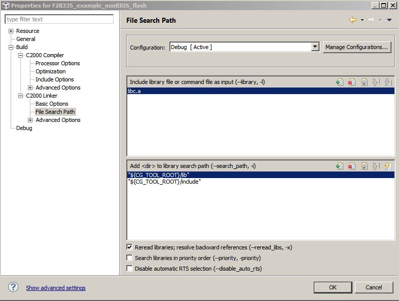Click the Cancel button

pos(374,287)
